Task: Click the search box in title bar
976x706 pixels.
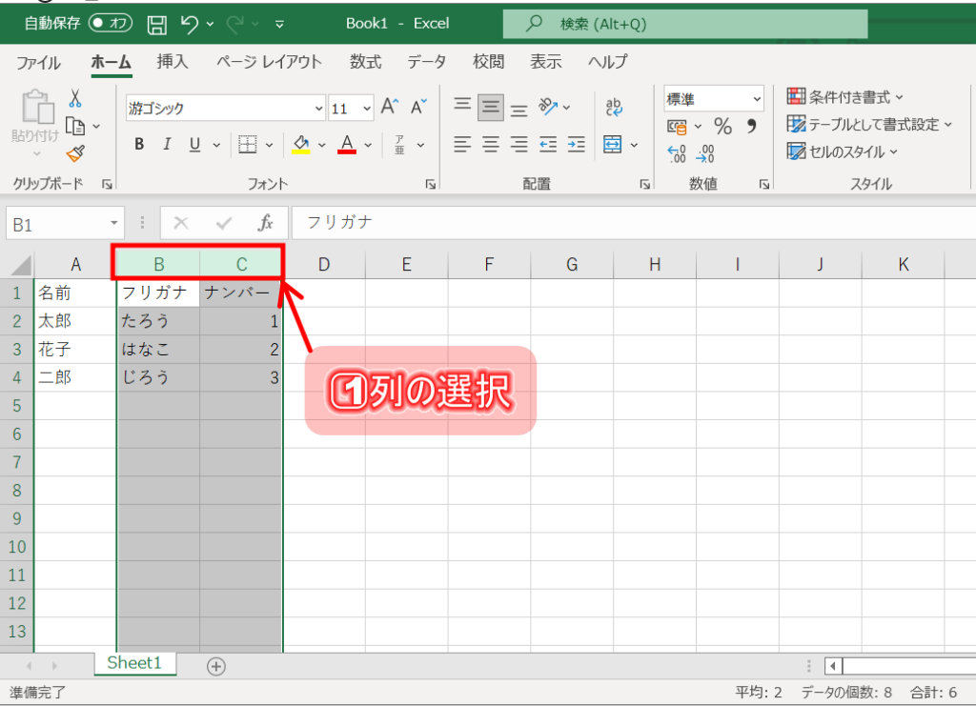Action: coord(684,24)
